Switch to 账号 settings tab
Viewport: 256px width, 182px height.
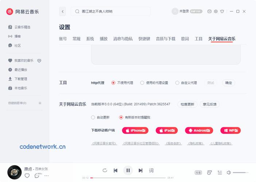click(x=63, y=39)
